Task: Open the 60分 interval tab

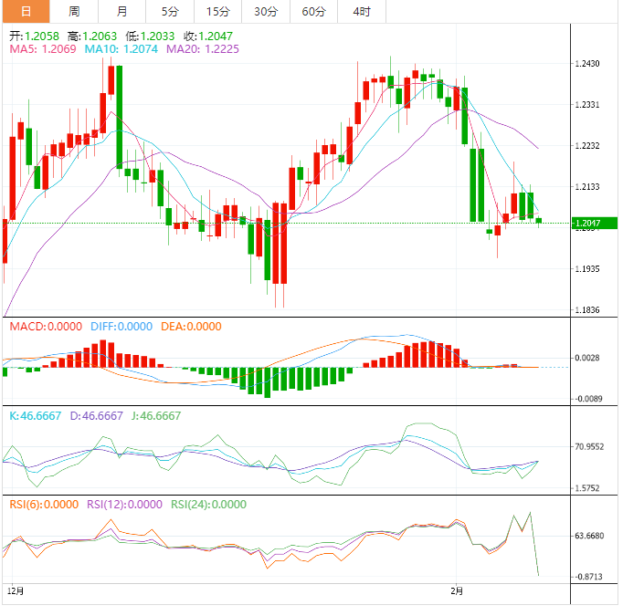Action: click(313, 12)
